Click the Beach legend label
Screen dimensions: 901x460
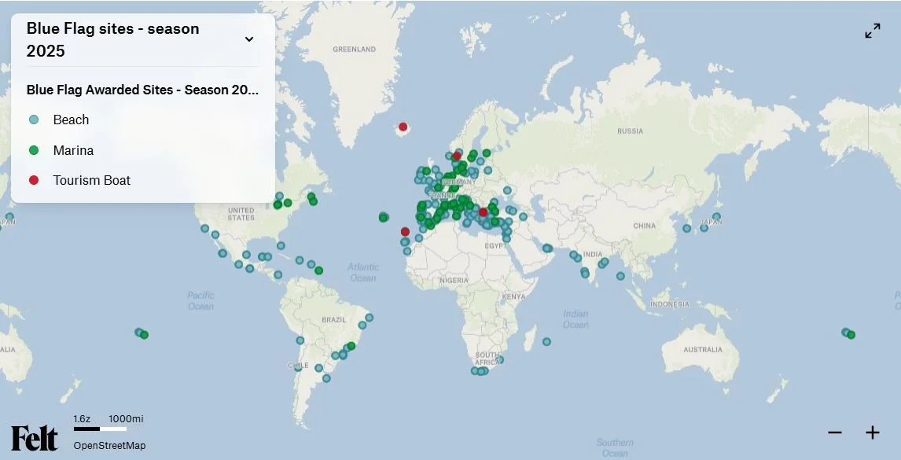click(x=71, y=120)
